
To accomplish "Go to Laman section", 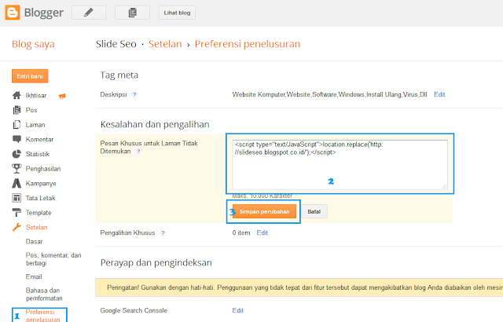I will pyautogui.click(x=35, y=125).
